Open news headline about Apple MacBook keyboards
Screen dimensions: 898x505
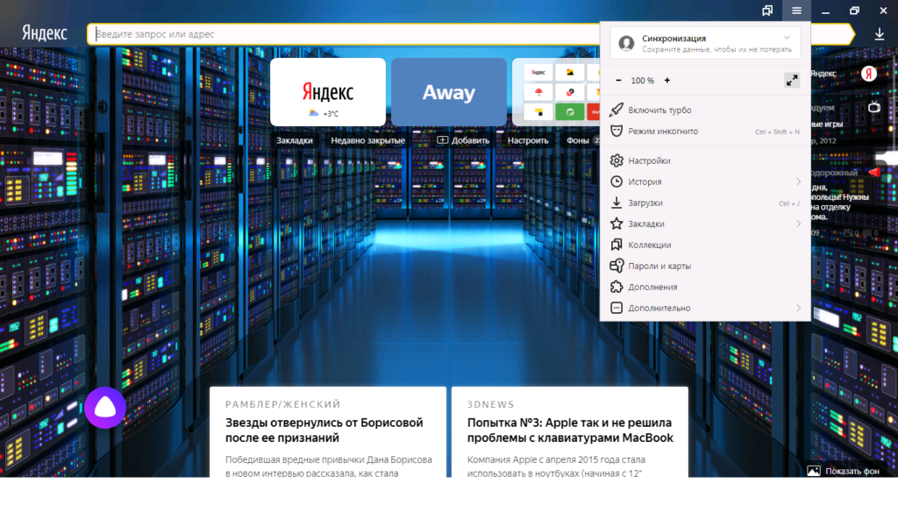tap(570, 430)
